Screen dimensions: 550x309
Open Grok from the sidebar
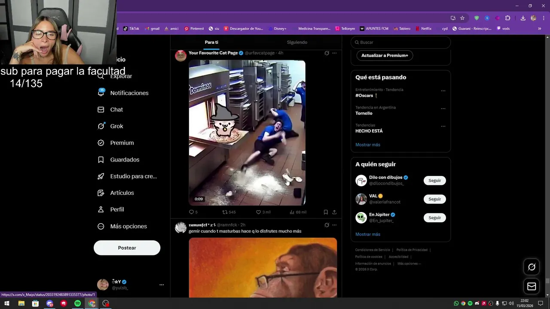tap(110, 126)
